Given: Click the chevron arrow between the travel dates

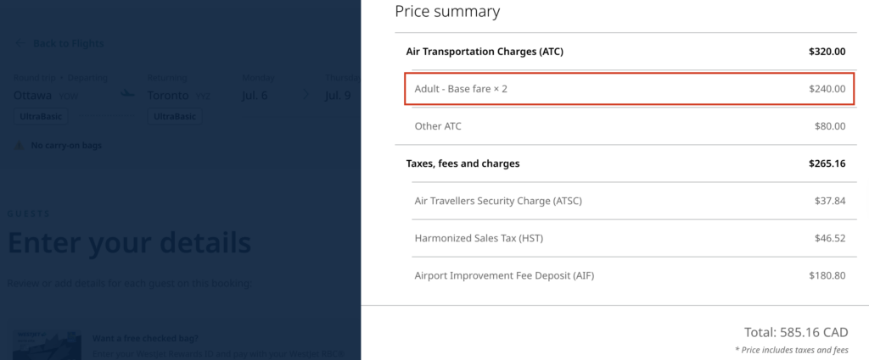Looking at the screenshot, I should 305,95.
